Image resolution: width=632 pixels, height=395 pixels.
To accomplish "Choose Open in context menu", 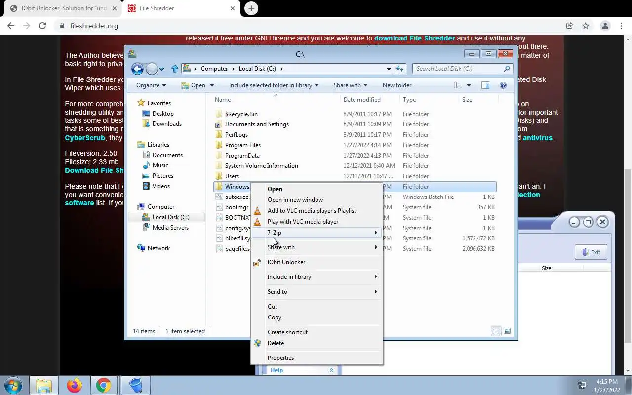I will tap(316, 189).
